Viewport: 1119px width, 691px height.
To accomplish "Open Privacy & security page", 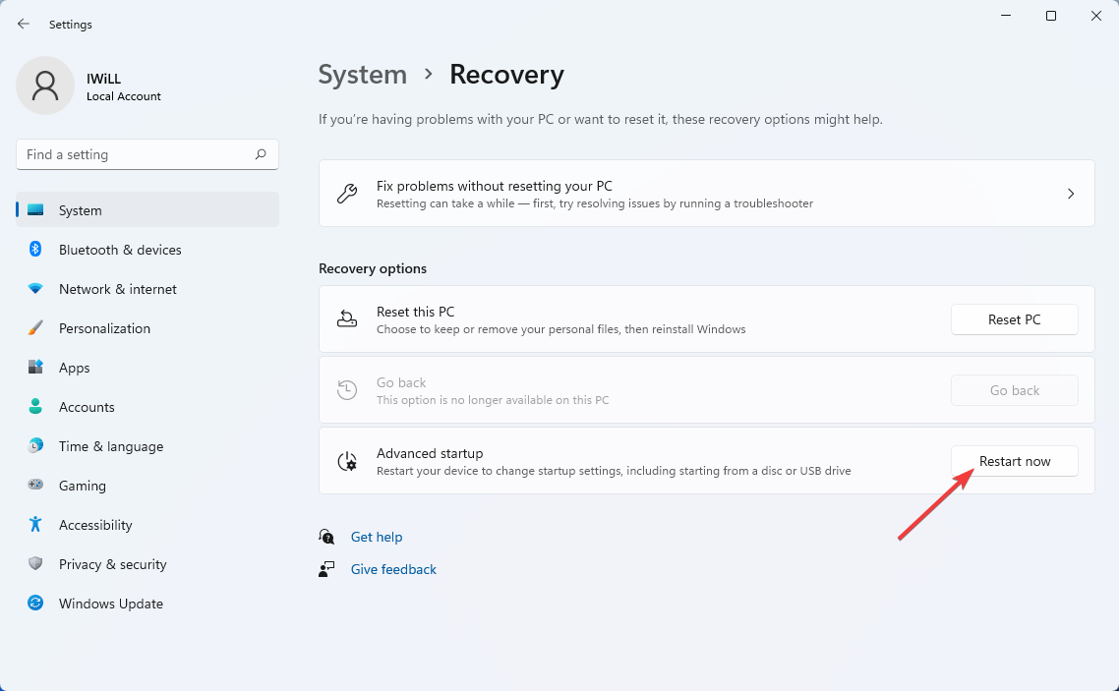I will 147,563.
